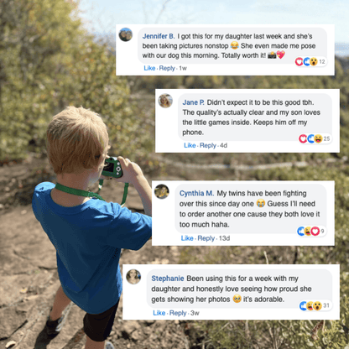Open Jennifer B.'s profile picture
This screenshot has height=349, width=349.
pos(126,34)
